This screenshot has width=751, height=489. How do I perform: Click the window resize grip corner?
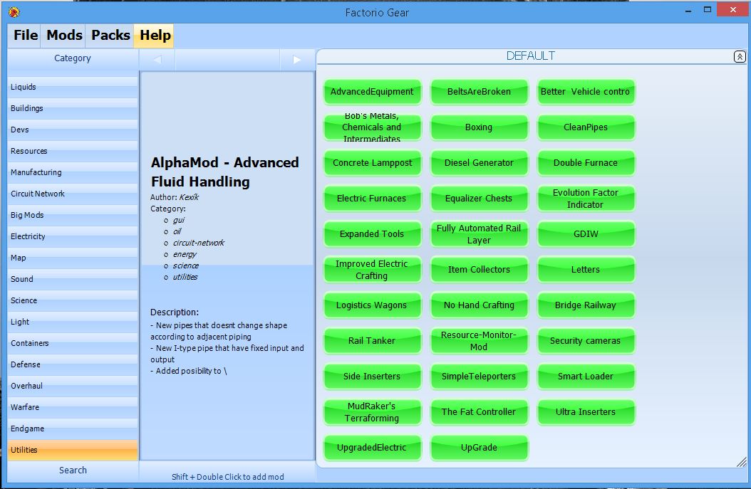tap(741, 463)
